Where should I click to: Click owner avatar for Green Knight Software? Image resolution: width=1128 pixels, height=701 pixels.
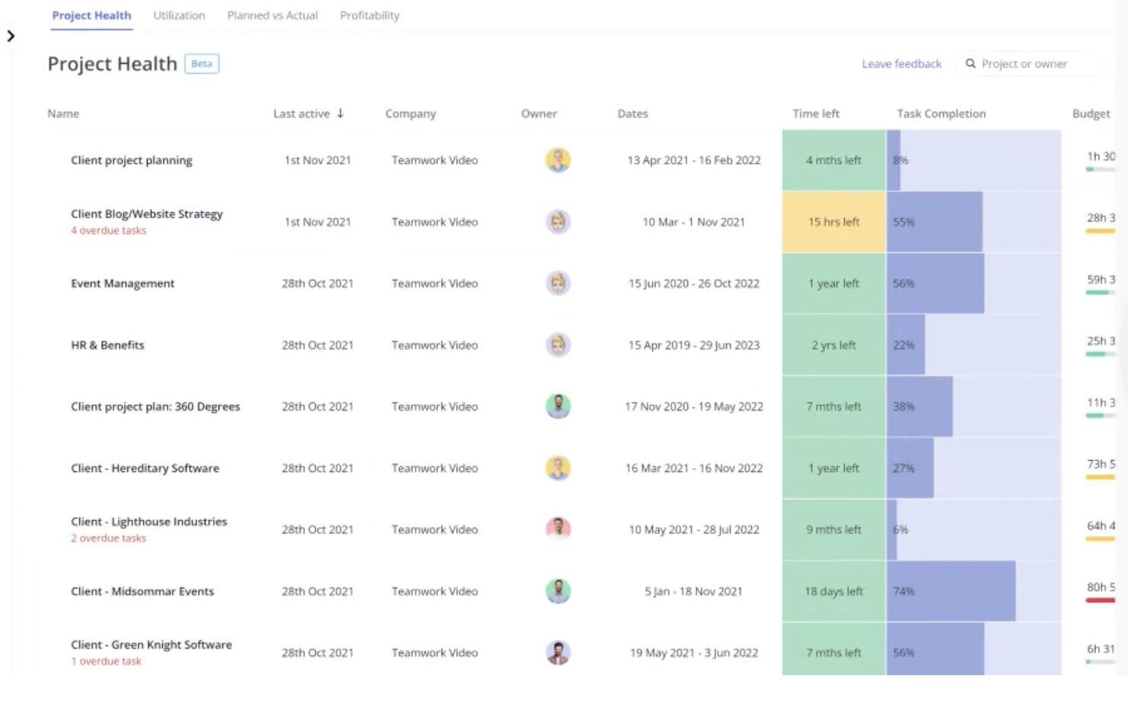(x=558, y=652)
